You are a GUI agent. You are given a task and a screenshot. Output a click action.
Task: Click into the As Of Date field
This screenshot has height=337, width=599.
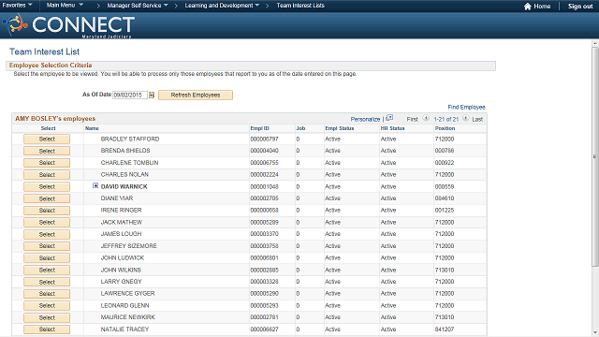click(x=130, y=95)
